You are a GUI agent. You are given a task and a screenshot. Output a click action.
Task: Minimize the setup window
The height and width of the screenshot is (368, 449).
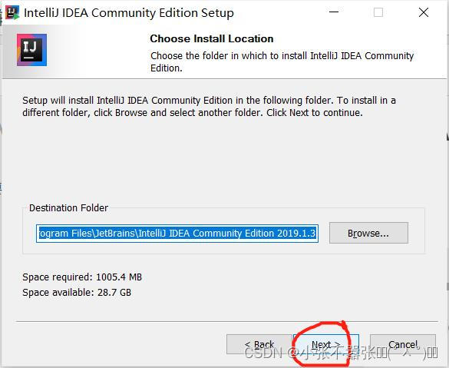tap(334, 12)
